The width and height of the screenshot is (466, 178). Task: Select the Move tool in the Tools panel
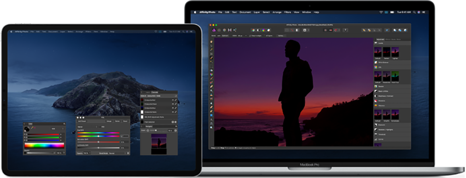click(x=211, y=45)
